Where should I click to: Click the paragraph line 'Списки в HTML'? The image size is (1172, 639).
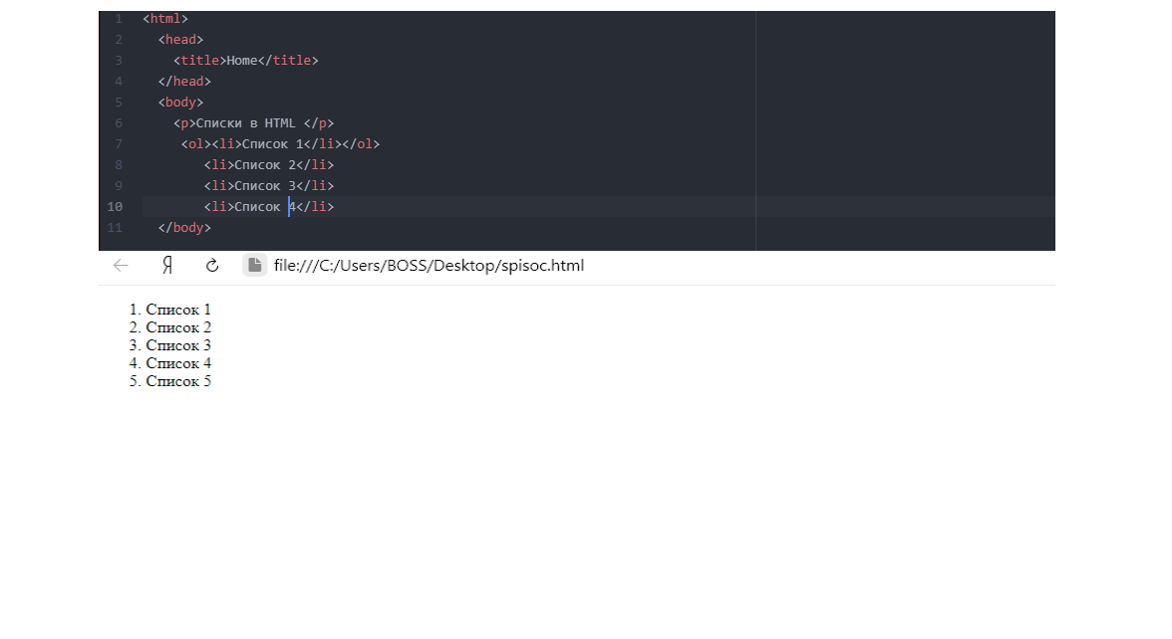pyautogui.click(x=253, y=123)
